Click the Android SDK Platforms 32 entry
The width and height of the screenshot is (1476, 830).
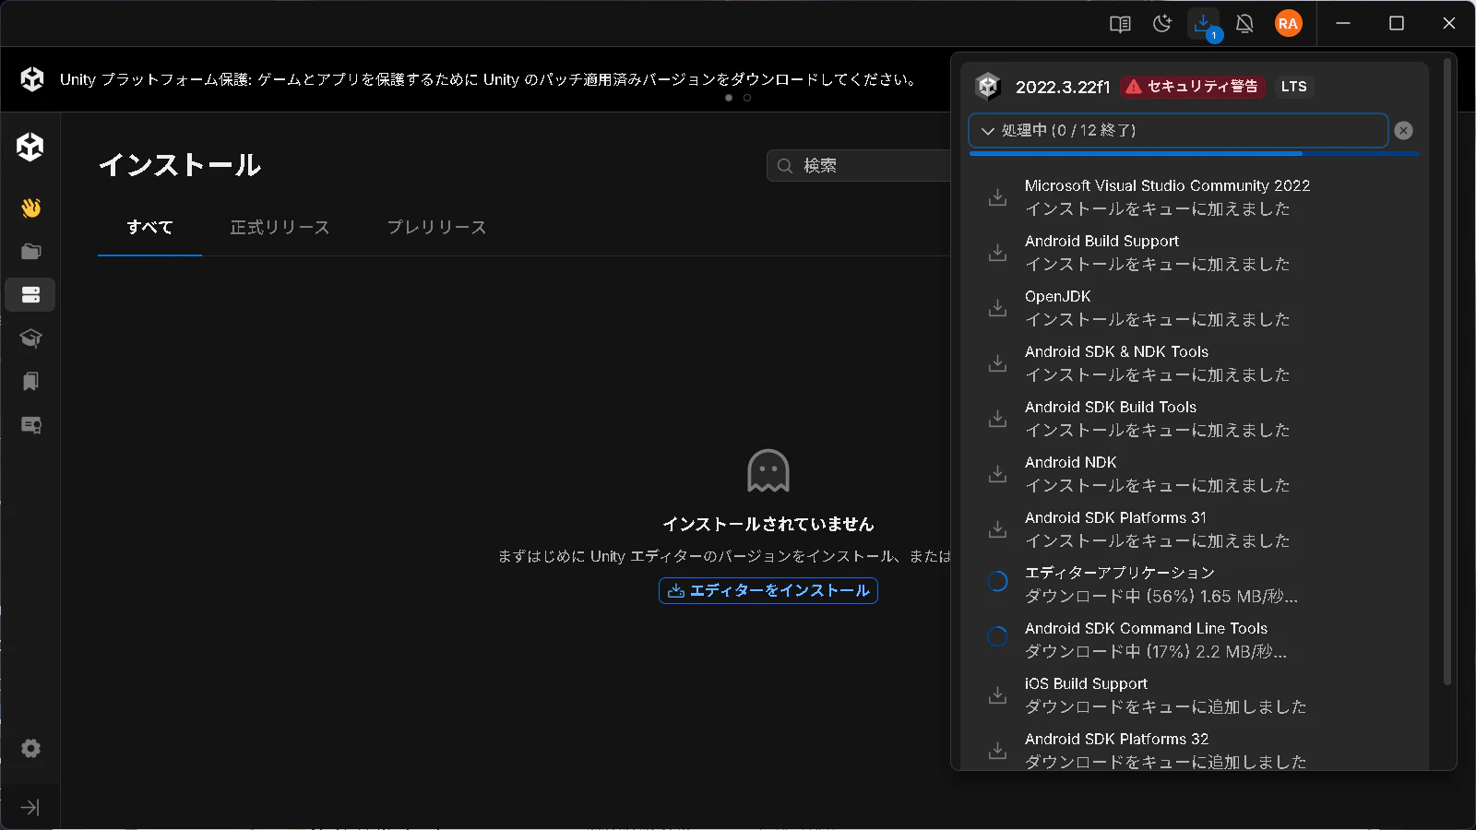[x=1195, y=749]
